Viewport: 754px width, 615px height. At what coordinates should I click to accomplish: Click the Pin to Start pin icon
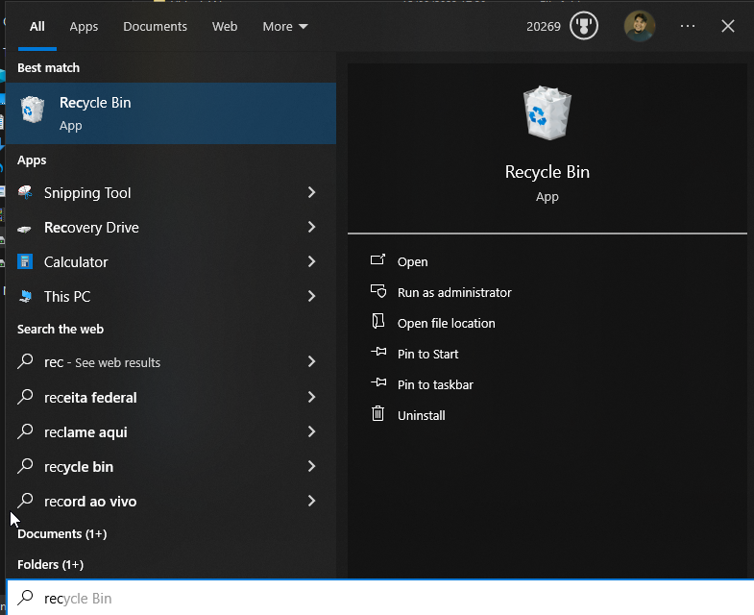(378, 353)
